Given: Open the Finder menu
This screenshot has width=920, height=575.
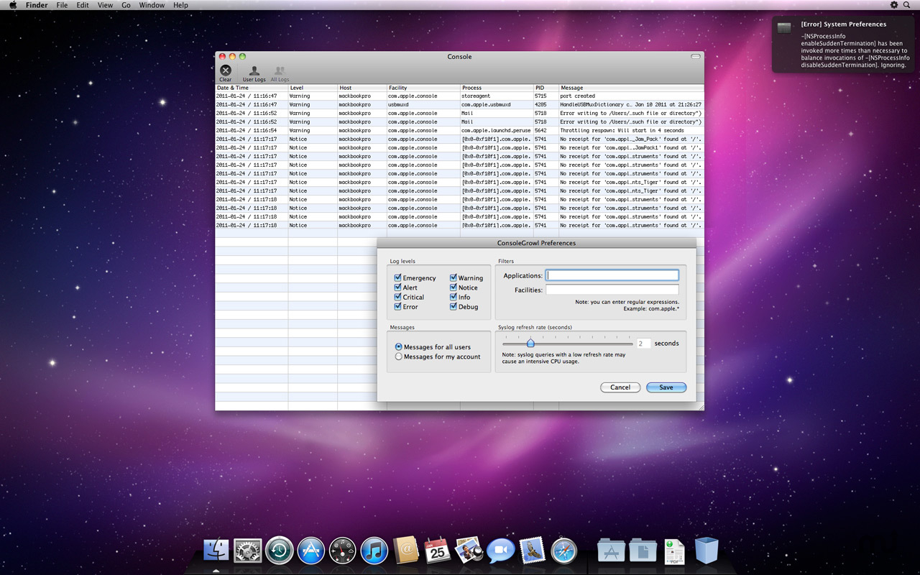Looking at the screenshot, I should 37,5.
